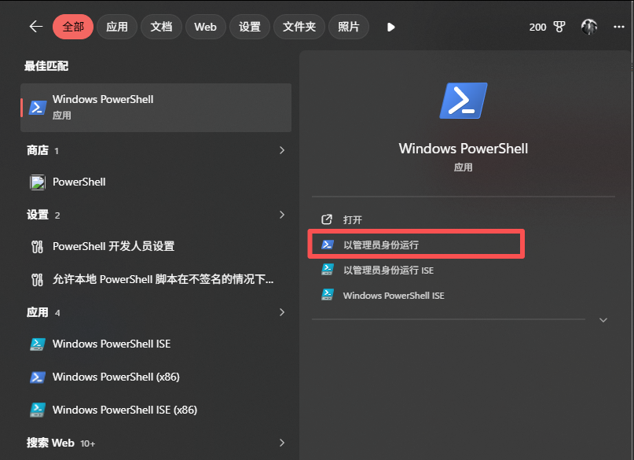This screenshot has height=460, width=634.
Task: Switch to the 文档 filter tab
Action: coord(161,27)
